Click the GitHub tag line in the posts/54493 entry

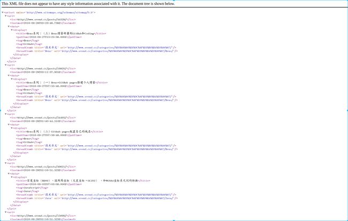[x=29, y=143]
